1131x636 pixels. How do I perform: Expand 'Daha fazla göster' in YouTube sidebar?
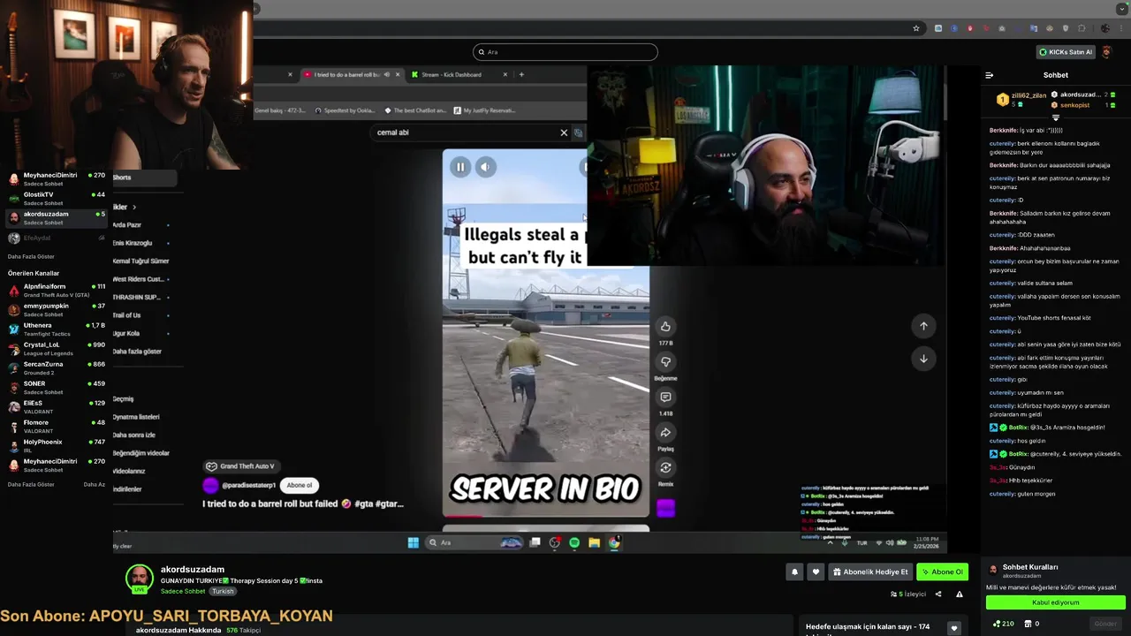coord(137,352)
